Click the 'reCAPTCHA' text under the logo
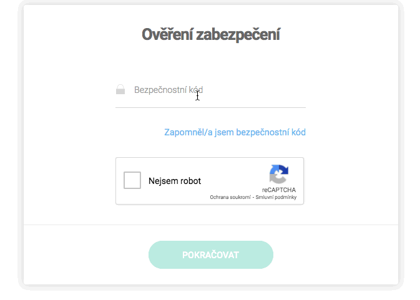This screenshot has height=300, width=420. pos(279,190)
